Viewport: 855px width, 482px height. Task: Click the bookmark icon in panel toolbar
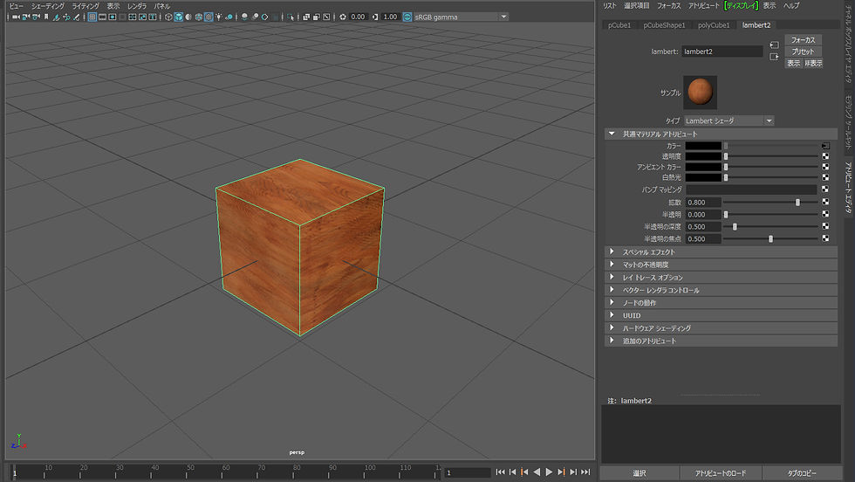[45, 17]
